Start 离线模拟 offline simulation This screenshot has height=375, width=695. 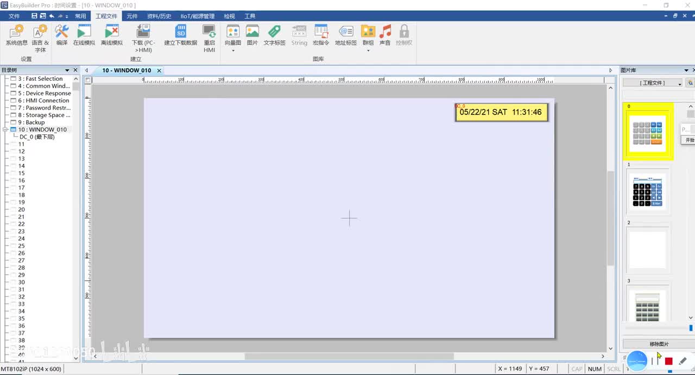112,35
